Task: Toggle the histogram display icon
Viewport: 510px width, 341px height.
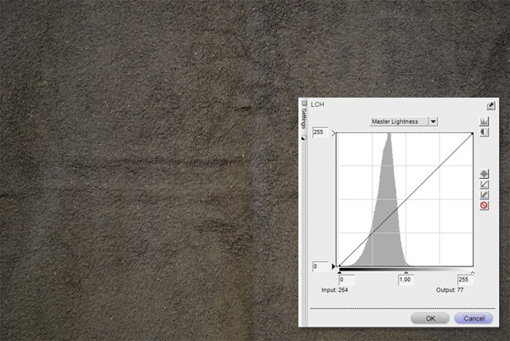Action: click(x=484, y=121)
